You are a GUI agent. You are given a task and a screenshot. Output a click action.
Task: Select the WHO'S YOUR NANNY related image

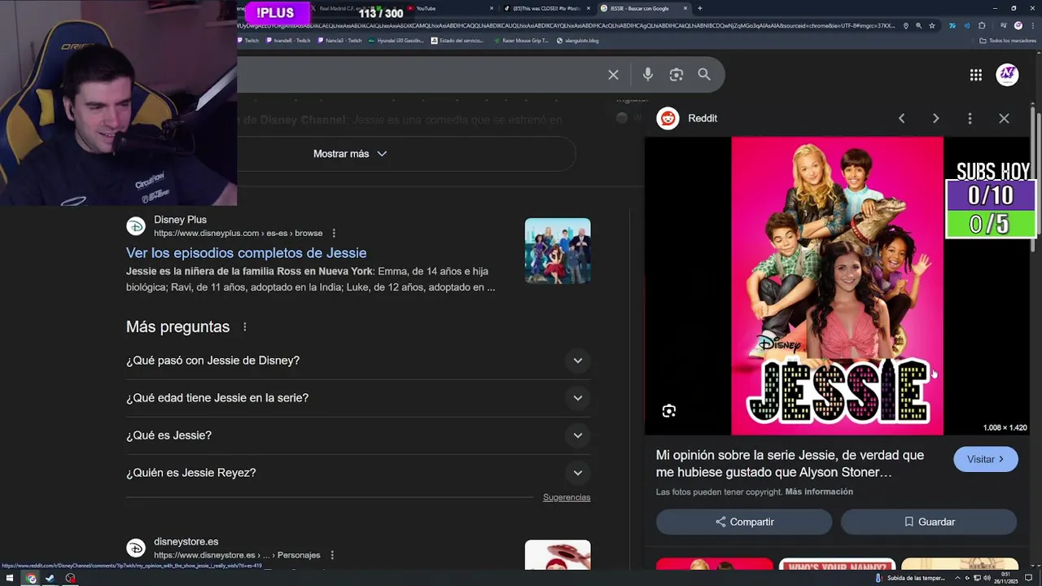(837, 564)
